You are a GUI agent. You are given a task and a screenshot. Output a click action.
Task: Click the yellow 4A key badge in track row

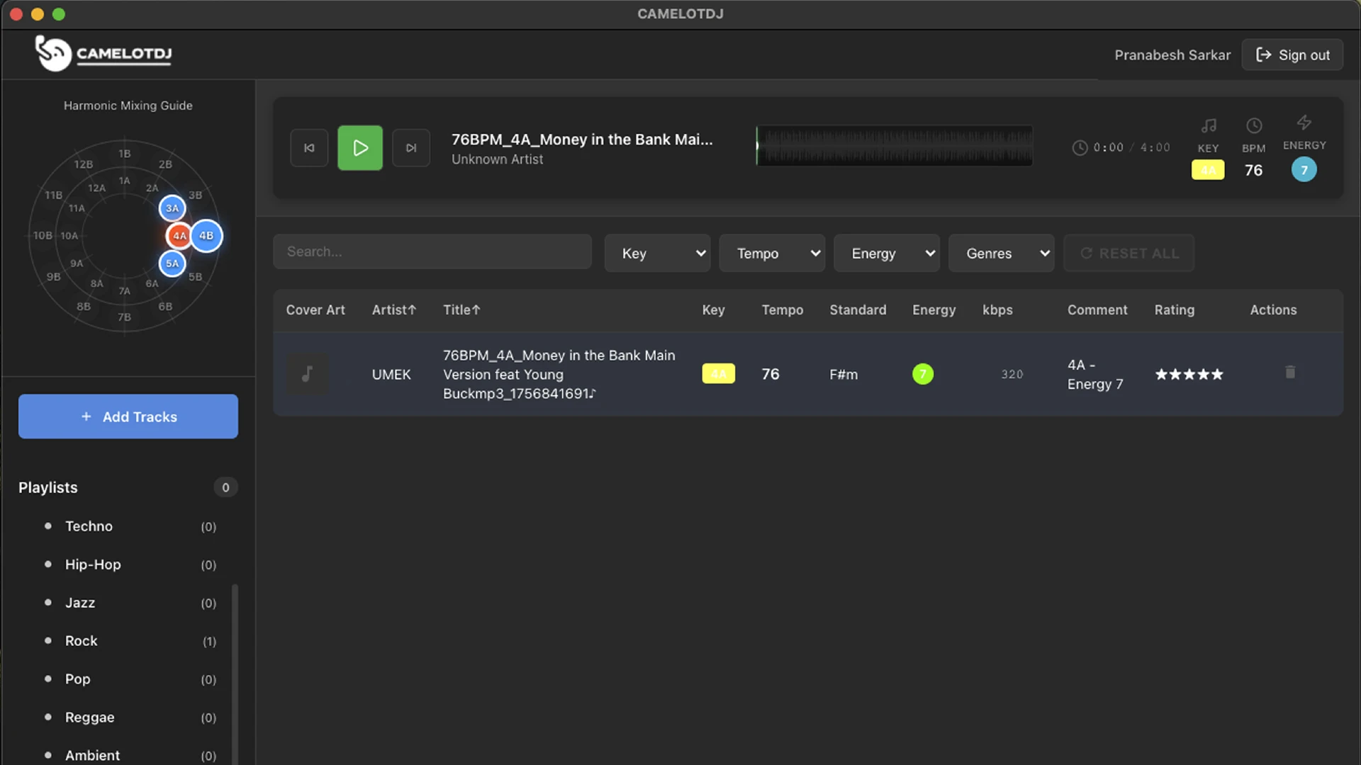[718, 373]
